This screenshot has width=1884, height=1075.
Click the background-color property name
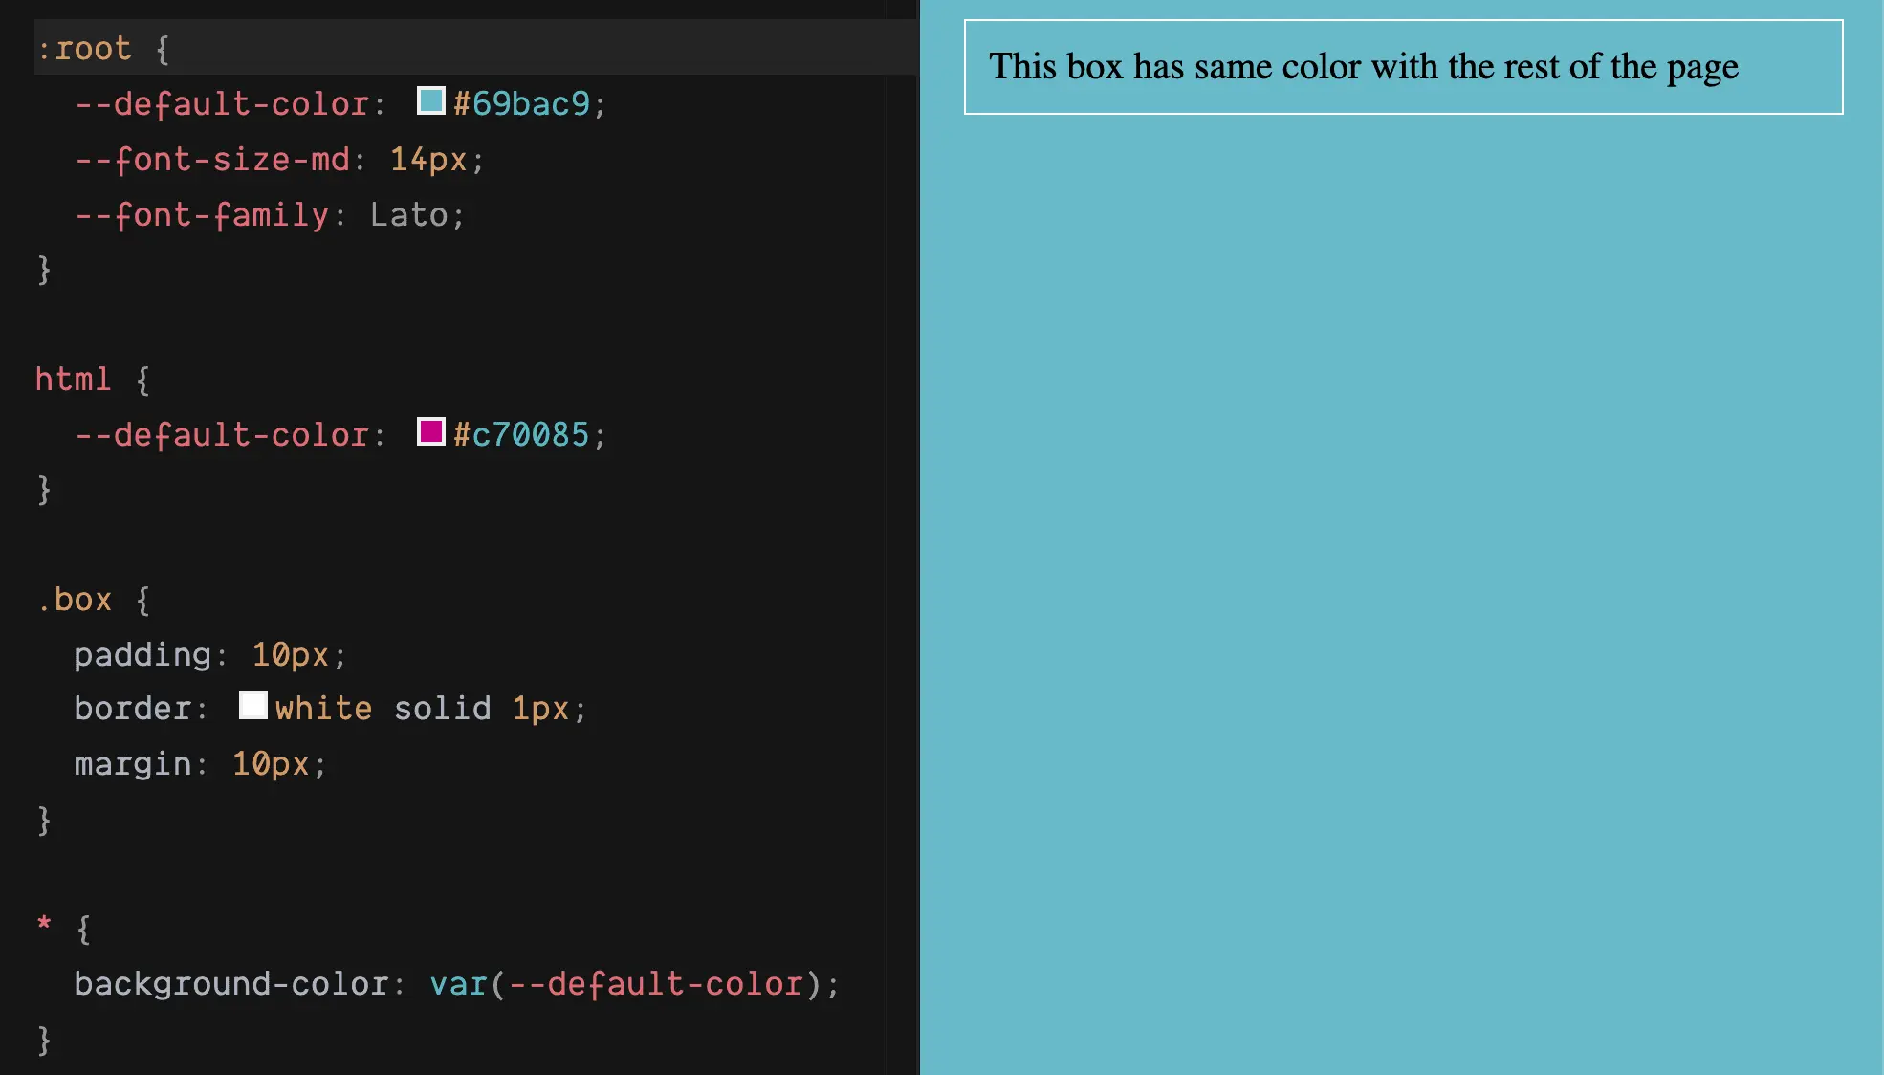point(231,983)
